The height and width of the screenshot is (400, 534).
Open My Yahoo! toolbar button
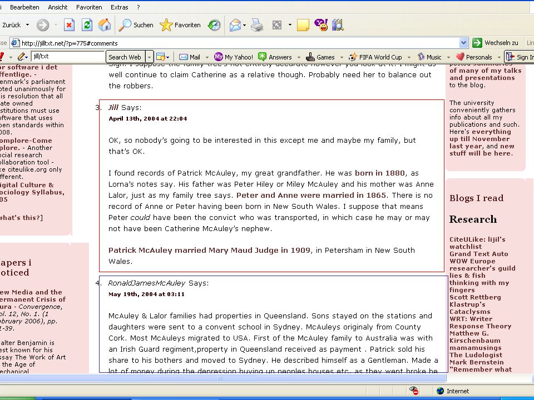[x=234, y=57]
